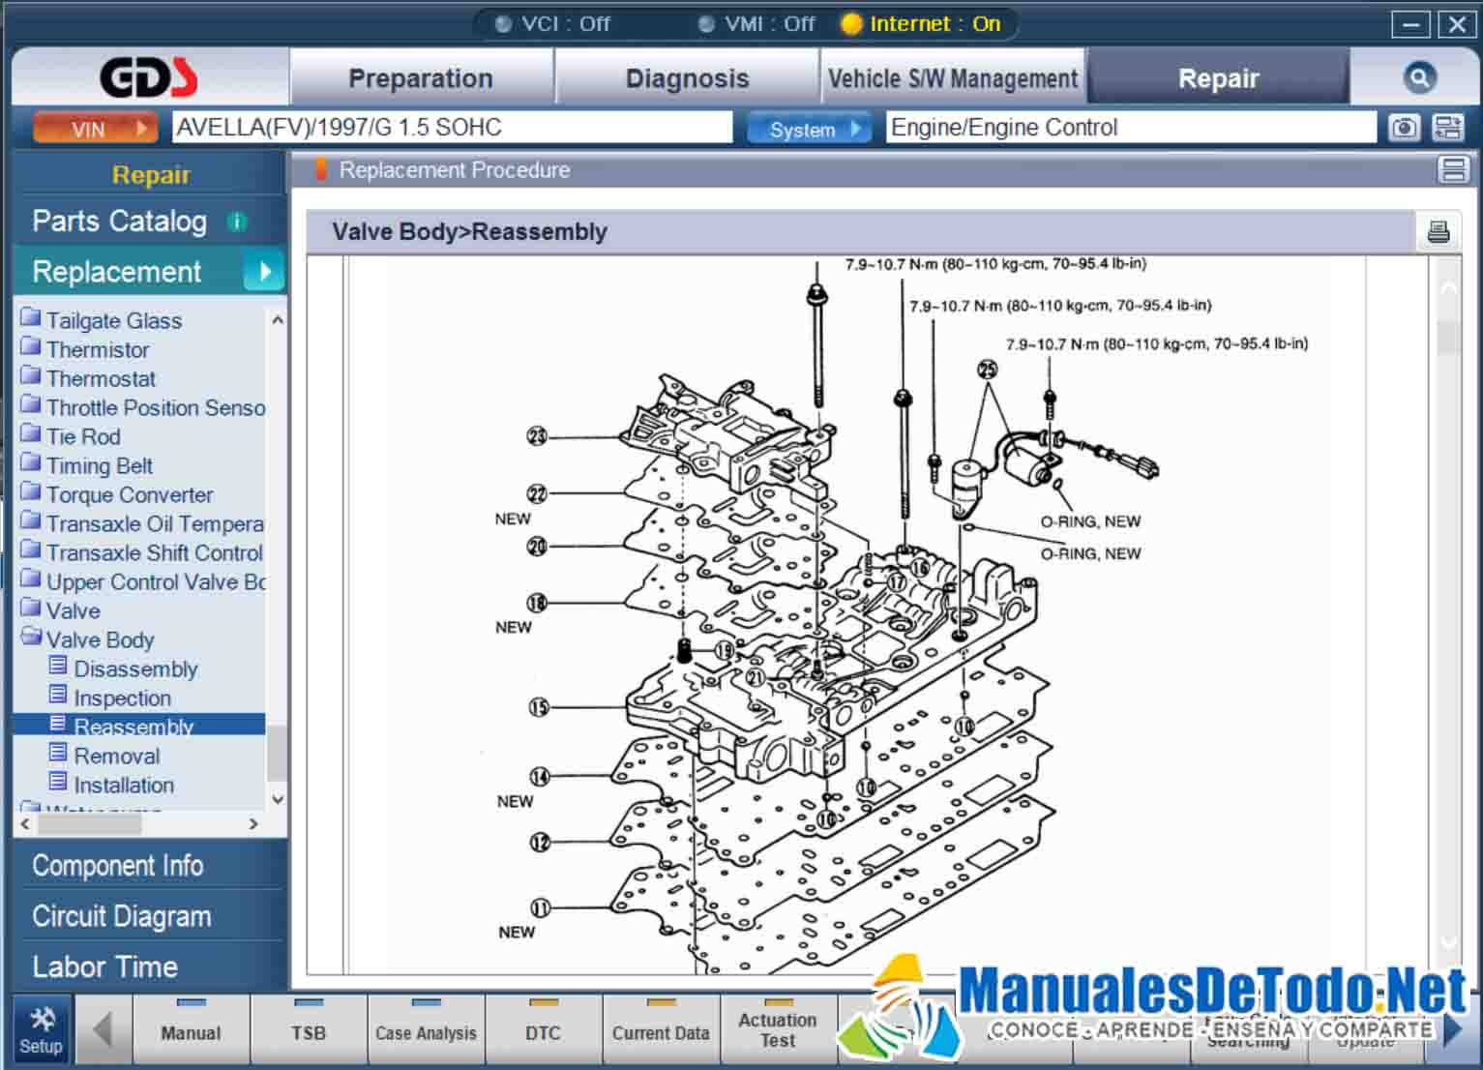Open the Replacement section

149,272
